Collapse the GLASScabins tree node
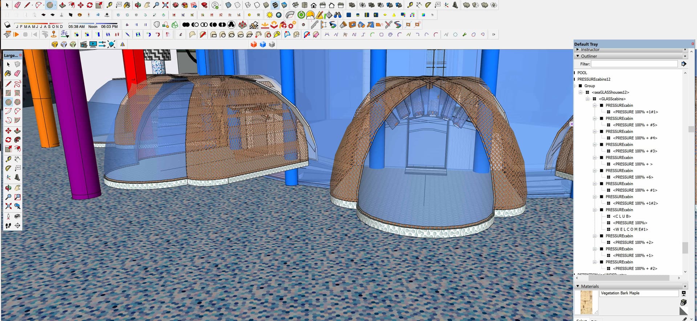697x321 pixels. click(587, 99)
